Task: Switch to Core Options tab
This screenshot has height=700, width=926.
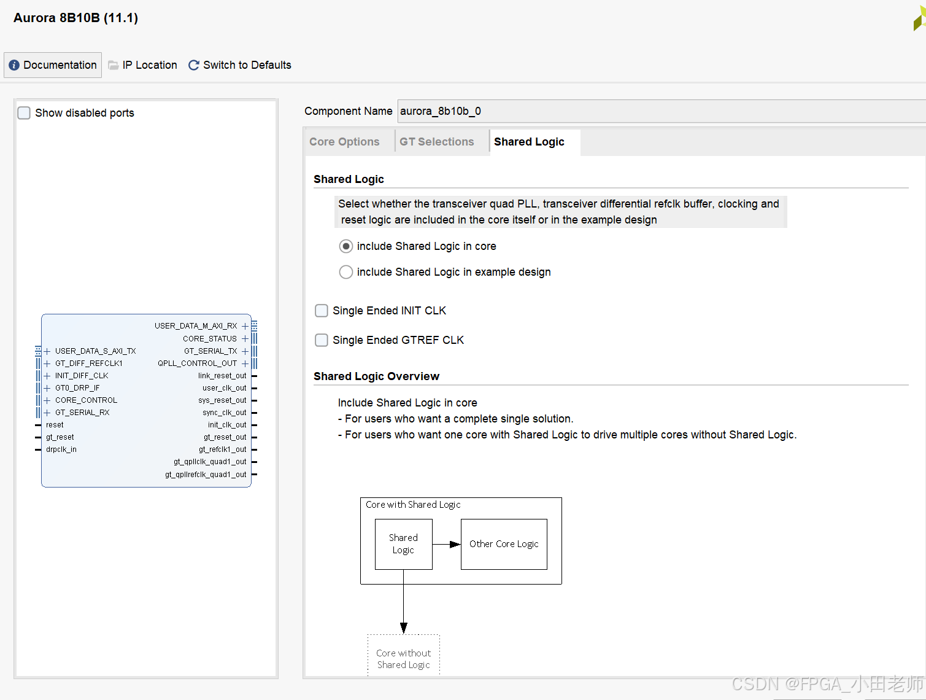Action: coord(344,142)
